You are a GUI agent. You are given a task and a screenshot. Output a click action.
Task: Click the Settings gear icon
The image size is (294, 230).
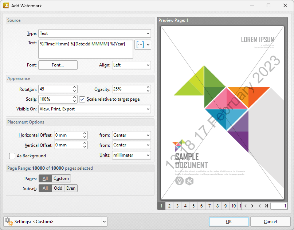9,221
